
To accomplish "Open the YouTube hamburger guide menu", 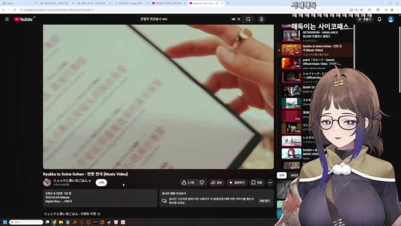I will pos(7,19).
